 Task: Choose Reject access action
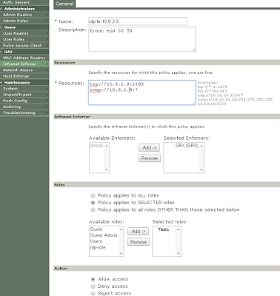coord(93,293)
